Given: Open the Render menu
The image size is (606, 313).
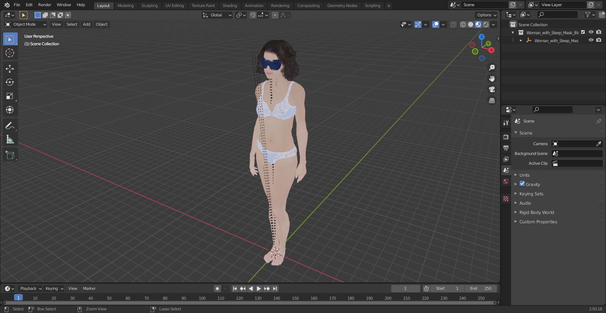Looking at the screenshot, I should pyautogui.click(x=44, y=5).
